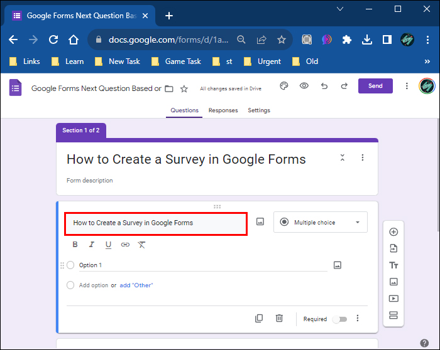Add a new section from sidebar

[394, 315]
